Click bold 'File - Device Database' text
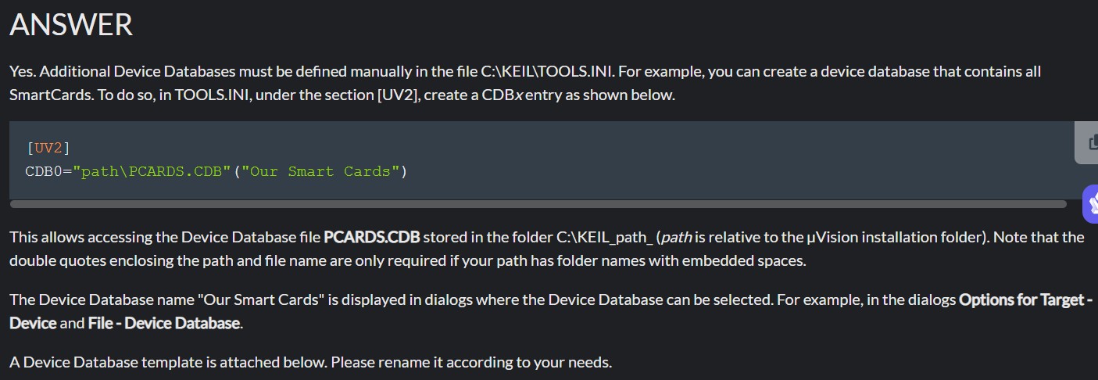The height and width of the screenshot is (380, 1098). coord(164,323)
